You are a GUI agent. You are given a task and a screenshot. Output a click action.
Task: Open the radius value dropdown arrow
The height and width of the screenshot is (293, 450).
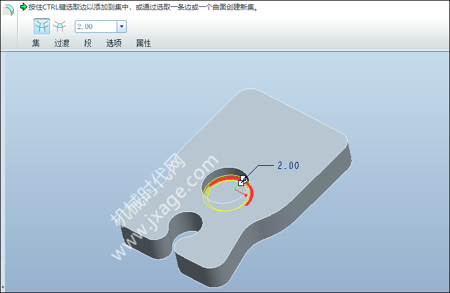click(122, 27)
